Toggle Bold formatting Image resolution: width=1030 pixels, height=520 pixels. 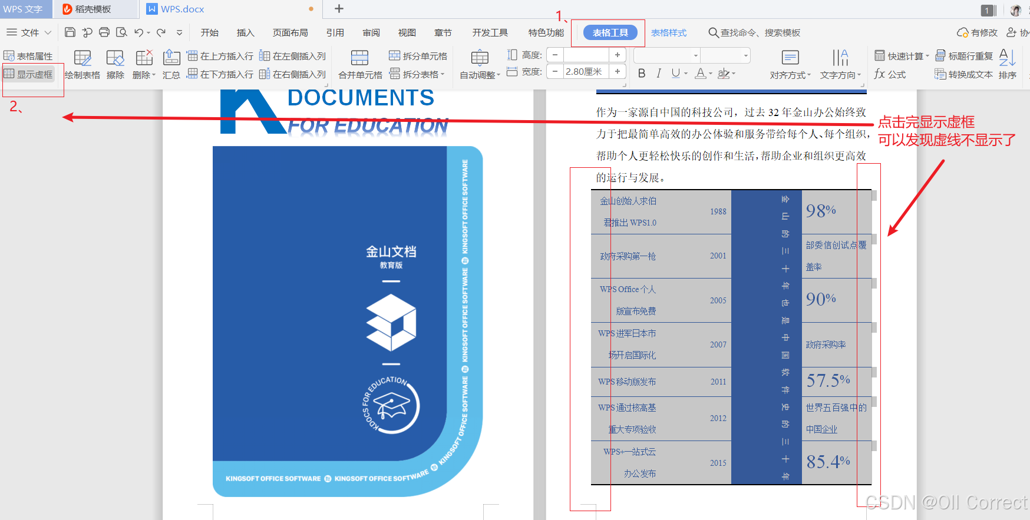[642, 73]
